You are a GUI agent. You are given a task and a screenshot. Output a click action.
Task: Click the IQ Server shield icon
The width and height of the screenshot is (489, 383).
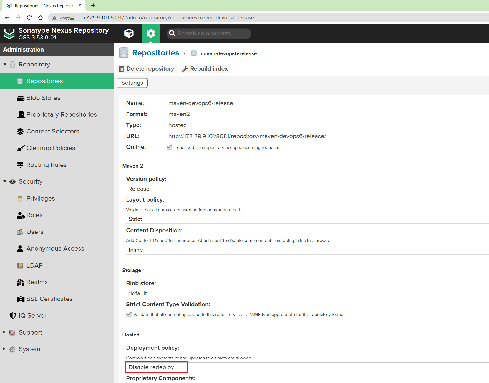13,316
